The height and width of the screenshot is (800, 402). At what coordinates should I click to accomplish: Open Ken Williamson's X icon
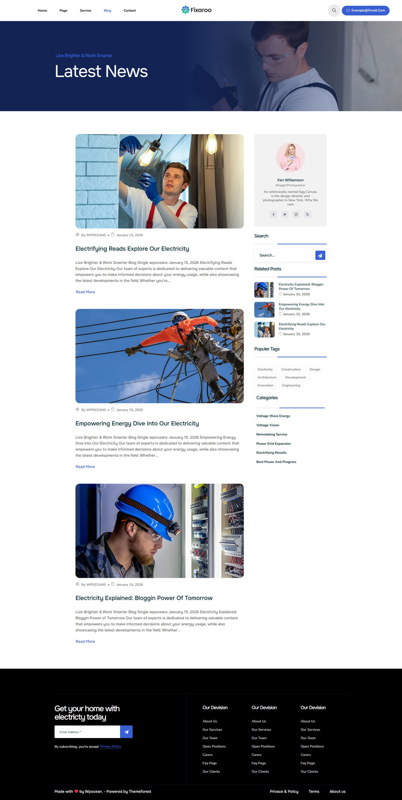click(x=308, y=214)
